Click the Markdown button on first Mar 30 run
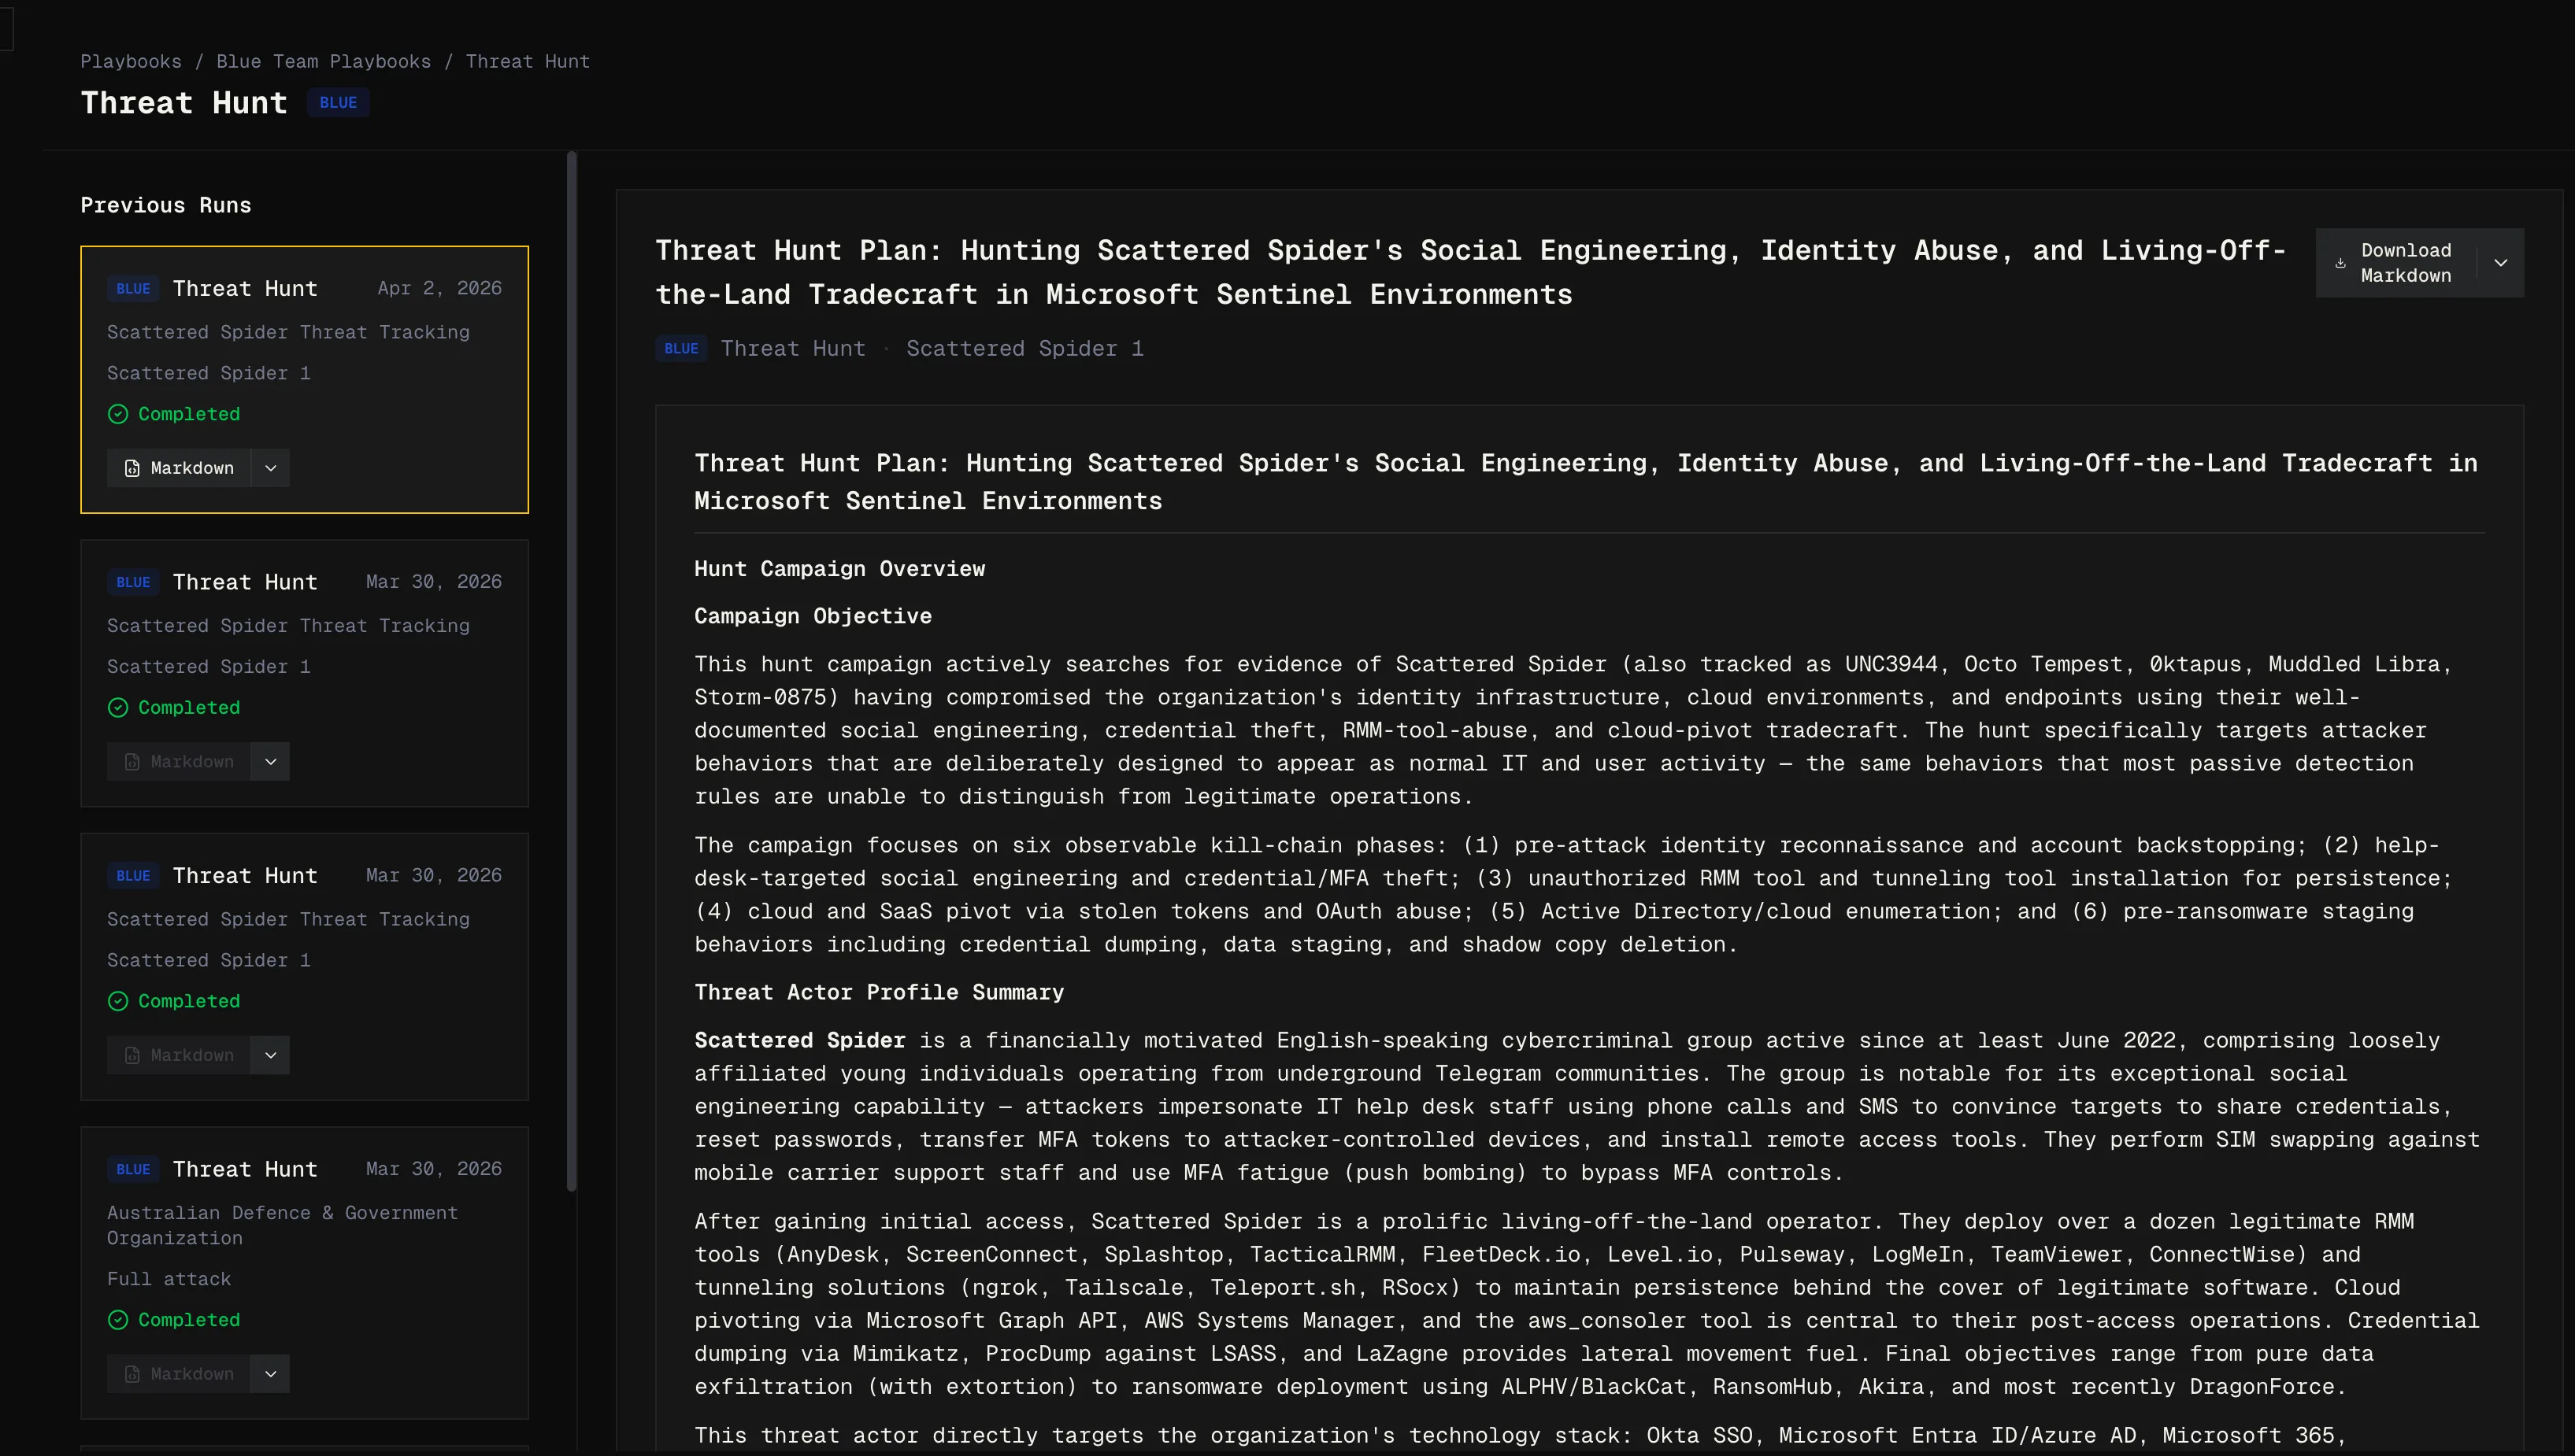Screen dimensions: 2575x1456 [179, 762]
